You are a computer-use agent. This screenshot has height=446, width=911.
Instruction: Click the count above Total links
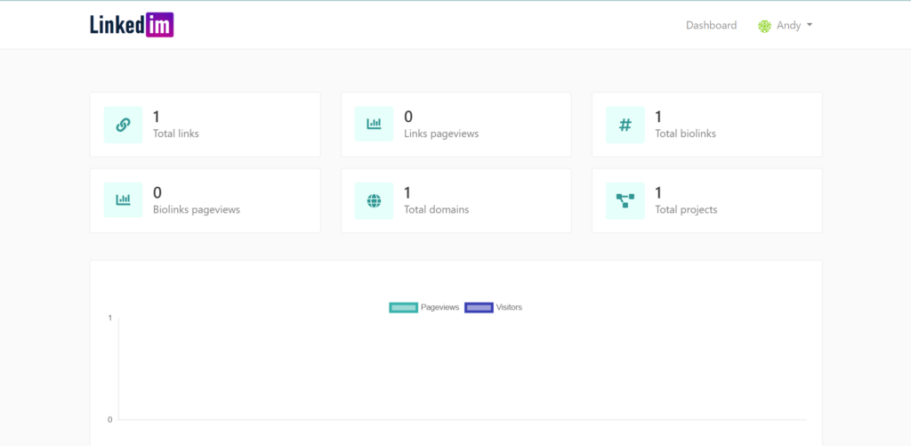[x=157, y=117]
